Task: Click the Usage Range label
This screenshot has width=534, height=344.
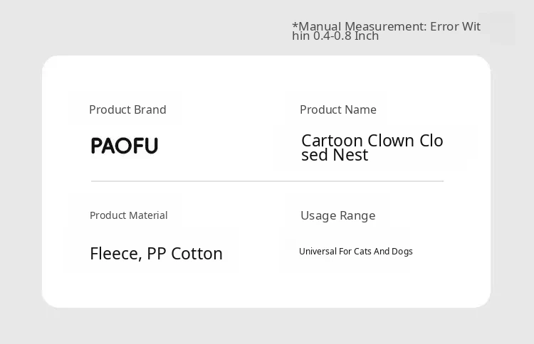Action: tap(337, 215)
